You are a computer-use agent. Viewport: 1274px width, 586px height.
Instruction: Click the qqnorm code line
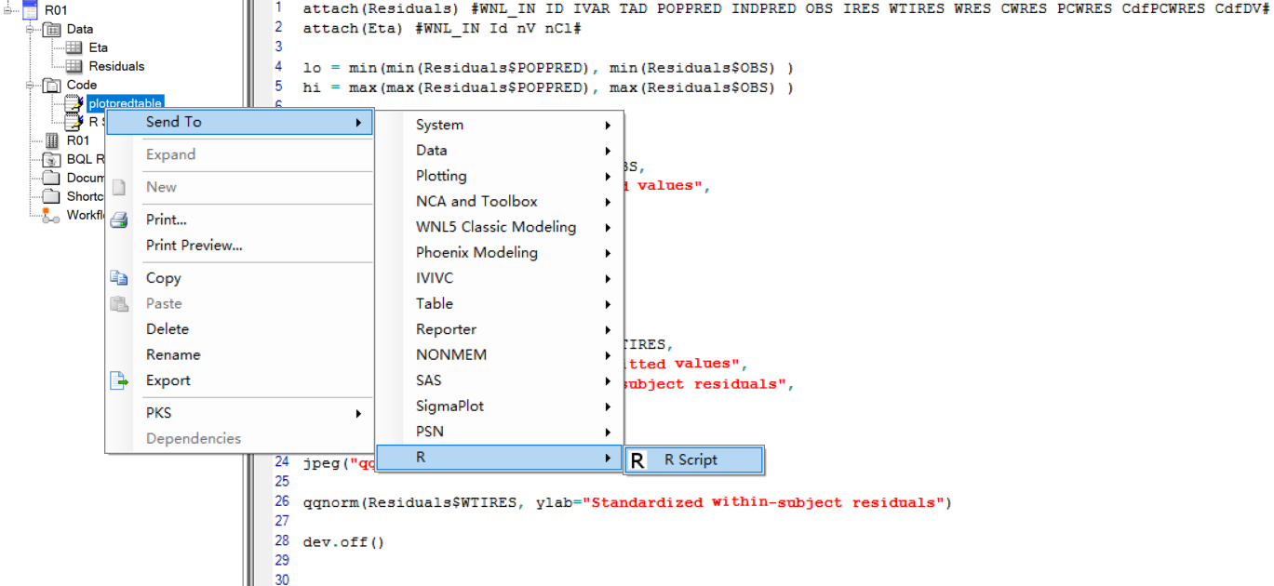click(628, 502)
